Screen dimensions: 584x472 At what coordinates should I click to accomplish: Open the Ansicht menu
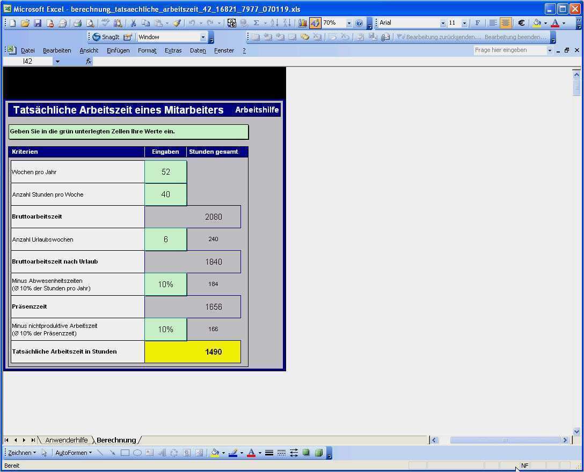point(89,50)
